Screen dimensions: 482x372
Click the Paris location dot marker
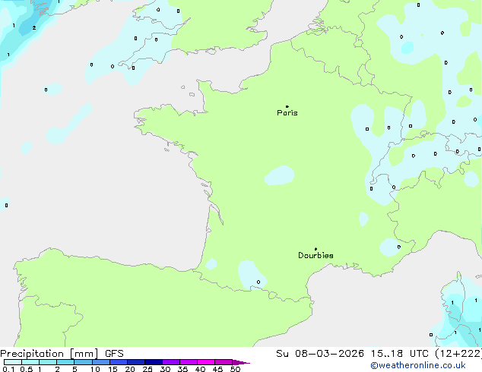287,106
